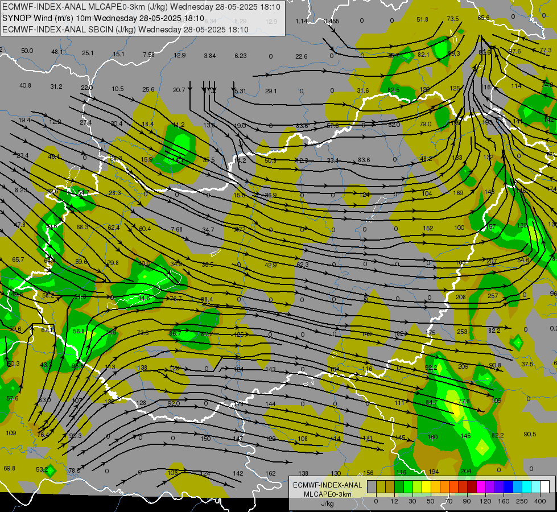Click the grid value 53.2
The width and height of the screenshot is (557, 512).
click(42, 469)
